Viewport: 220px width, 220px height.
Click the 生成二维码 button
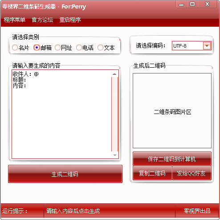(65, 174)
